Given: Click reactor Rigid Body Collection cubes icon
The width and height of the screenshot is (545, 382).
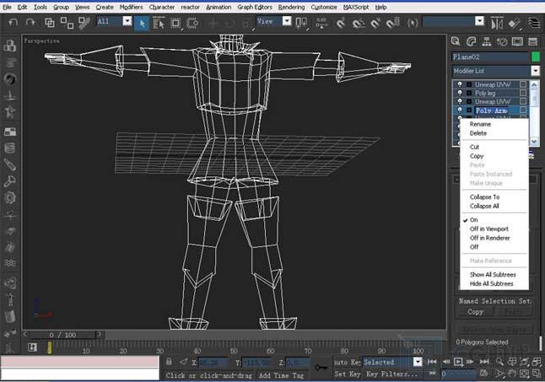Looking at the screenshot, I should tap(10, 46).
